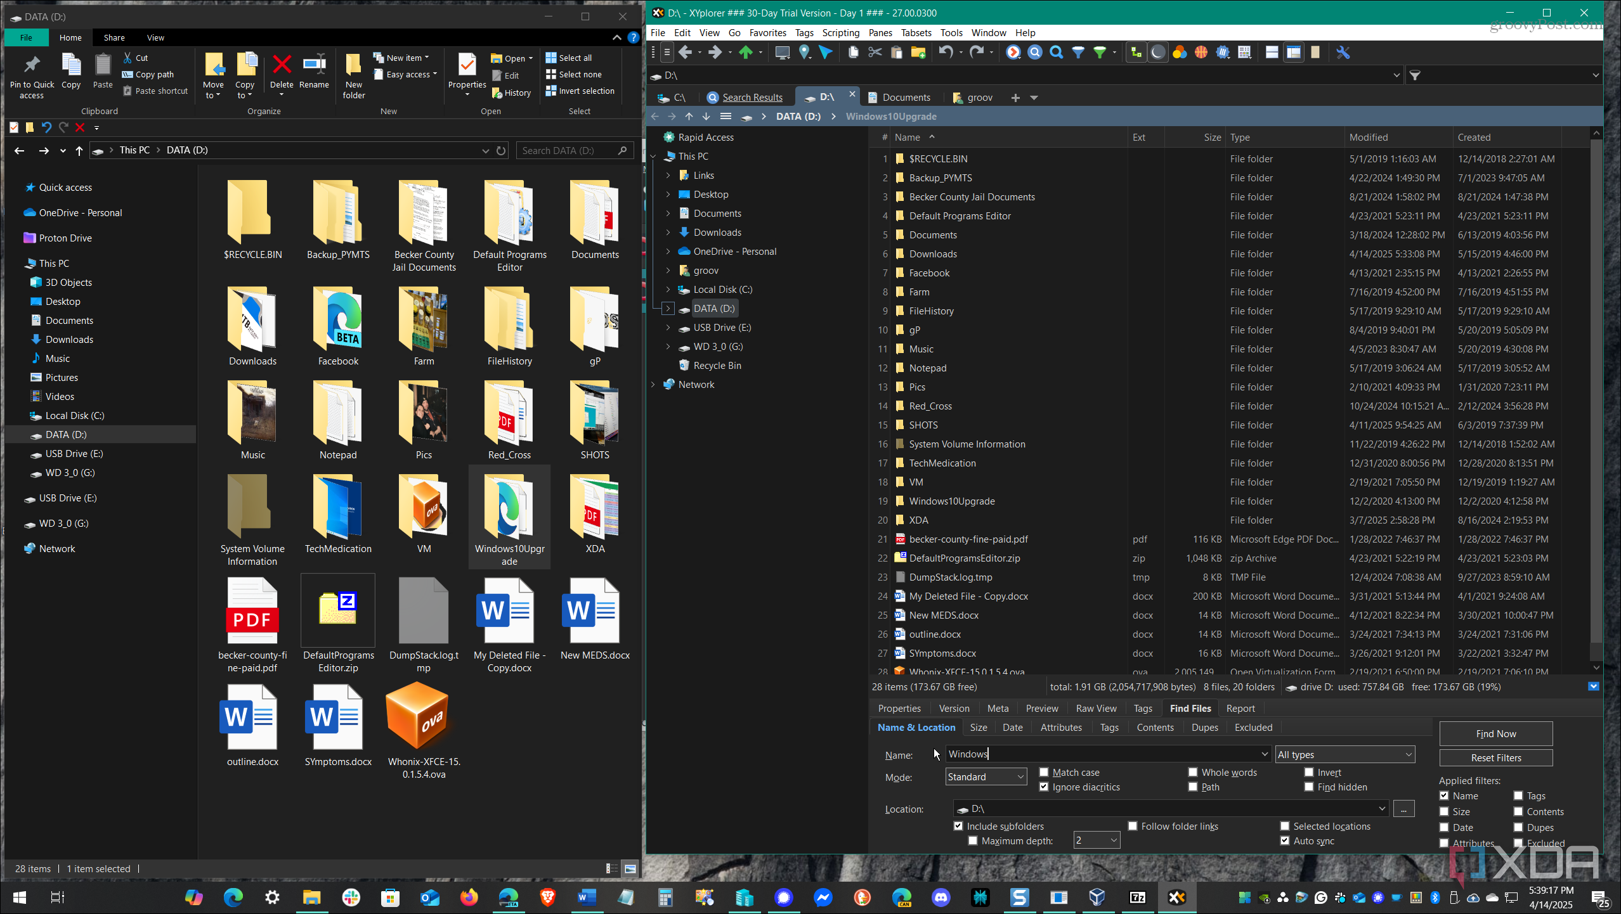Open the Location D:\ dropdown arrow
Viewport: 1621px width, 914px height.
(1382, 809)
